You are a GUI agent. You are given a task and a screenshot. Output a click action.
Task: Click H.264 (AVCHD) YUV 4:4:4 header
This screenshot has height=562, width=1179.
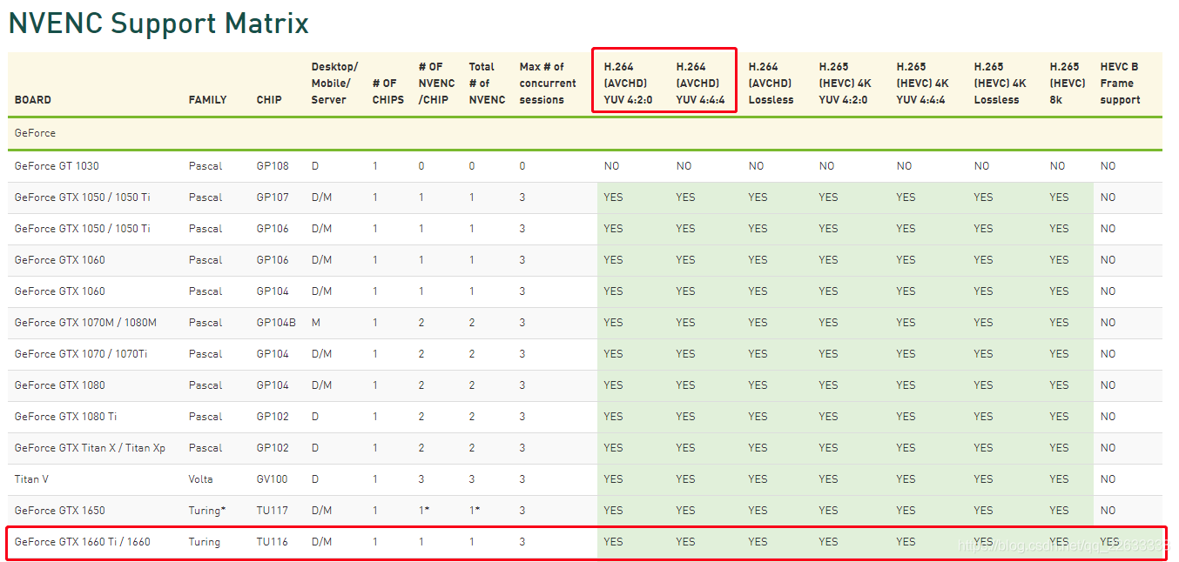pos(701,84)
